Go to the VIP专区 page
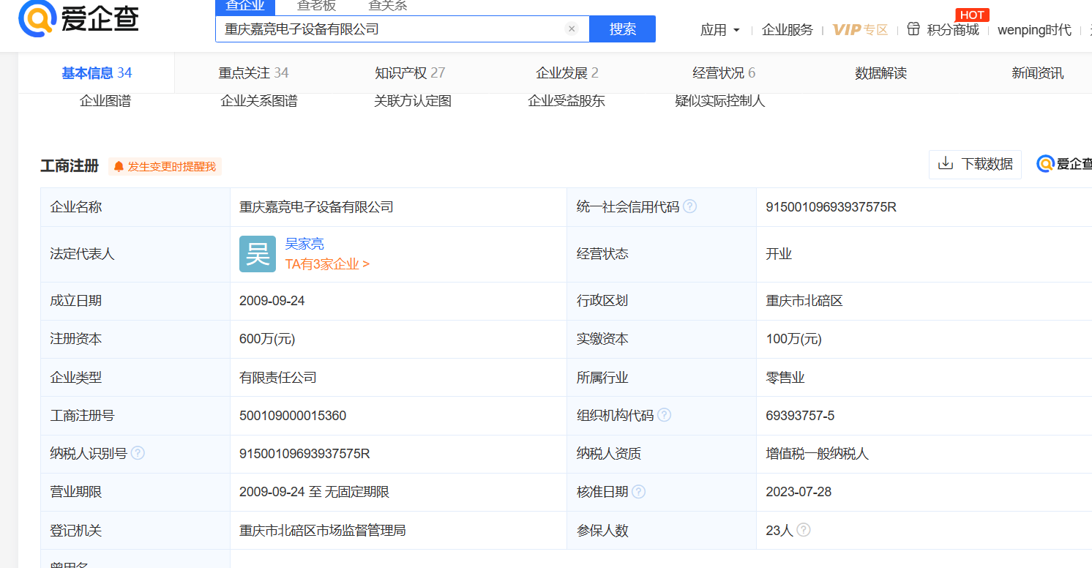The image size is (1092, 568). [860, 30]
